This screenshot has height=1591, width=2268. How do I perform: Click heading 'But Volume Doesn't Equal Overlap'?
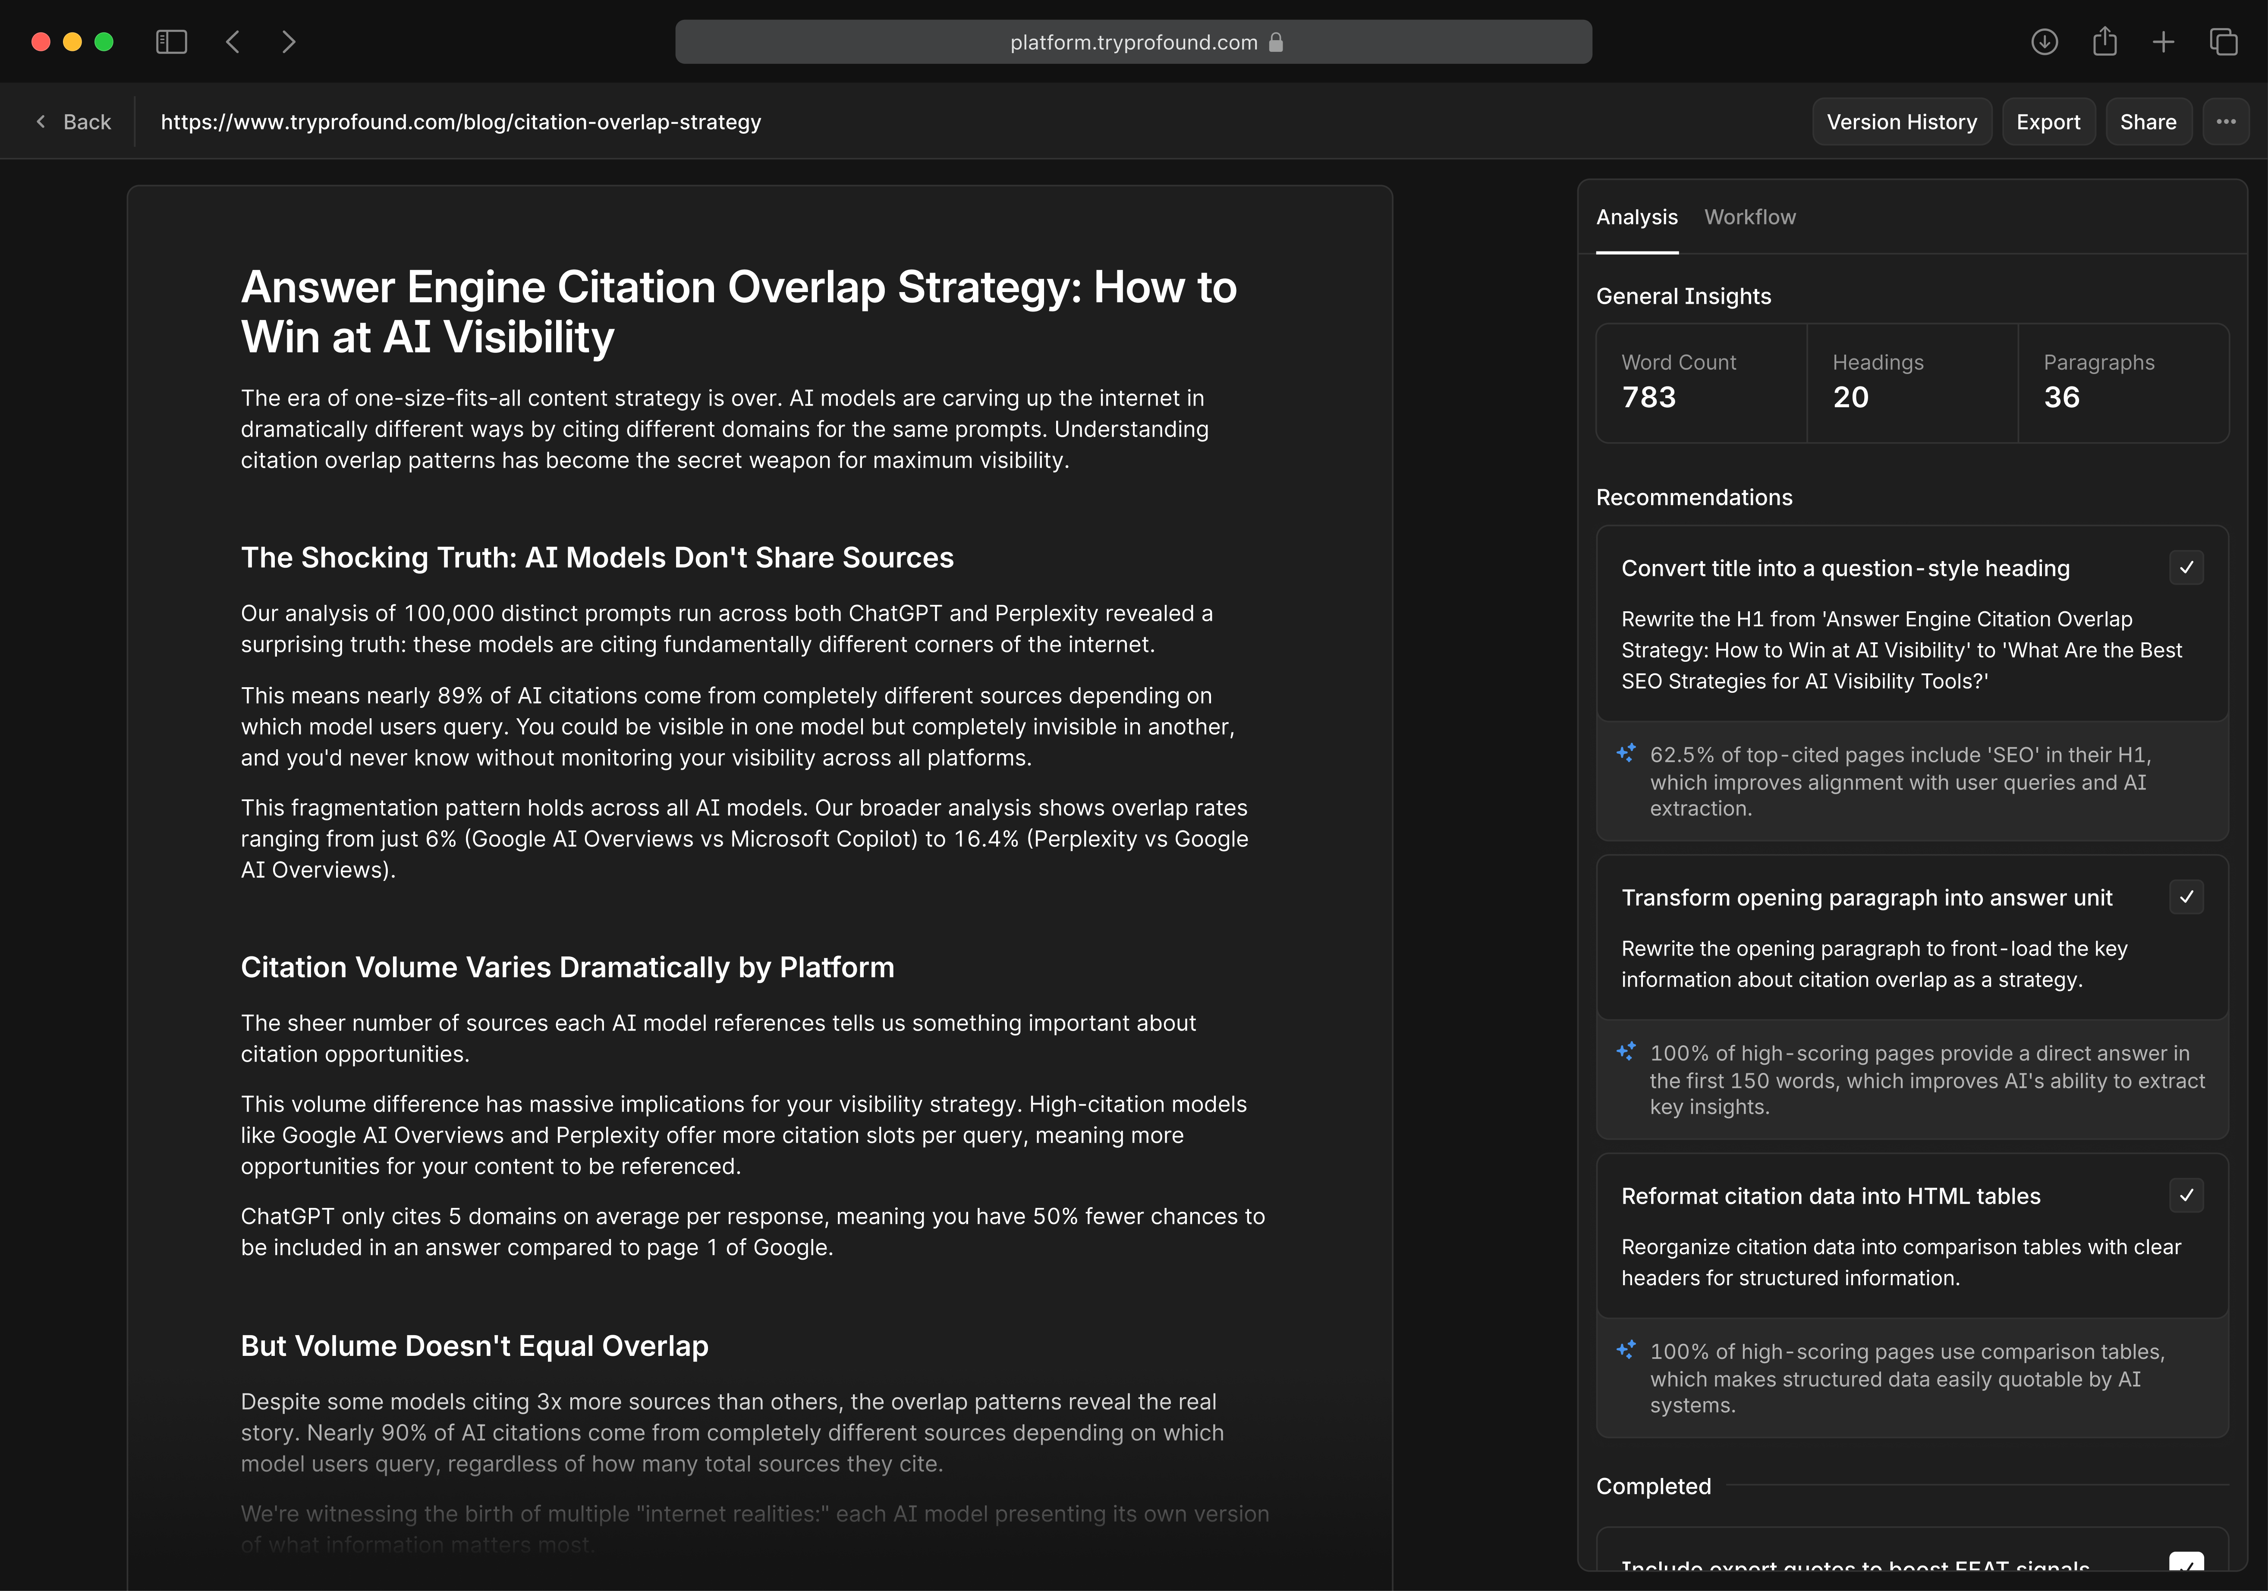[x=474, y=1346]
